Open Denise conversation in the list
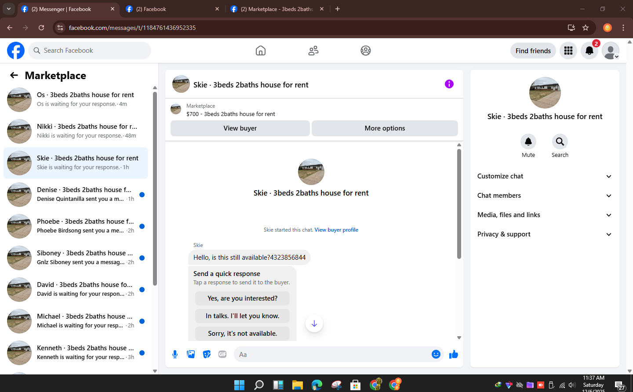 click(x=76, y=194)
